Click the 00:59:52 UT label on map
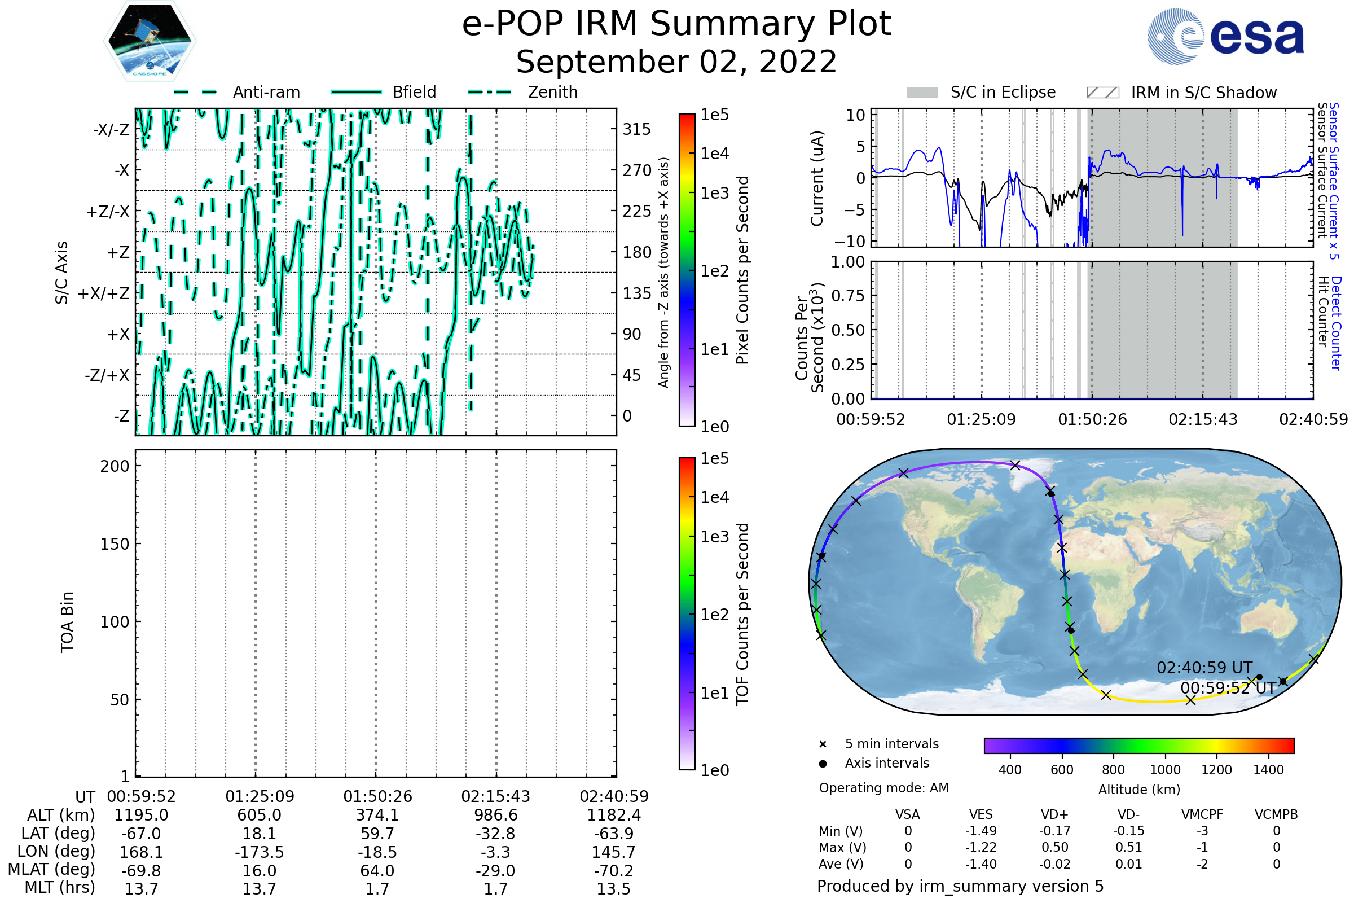The width and height of the screenshot is (1354, 903). click(x=1228, y=688)
